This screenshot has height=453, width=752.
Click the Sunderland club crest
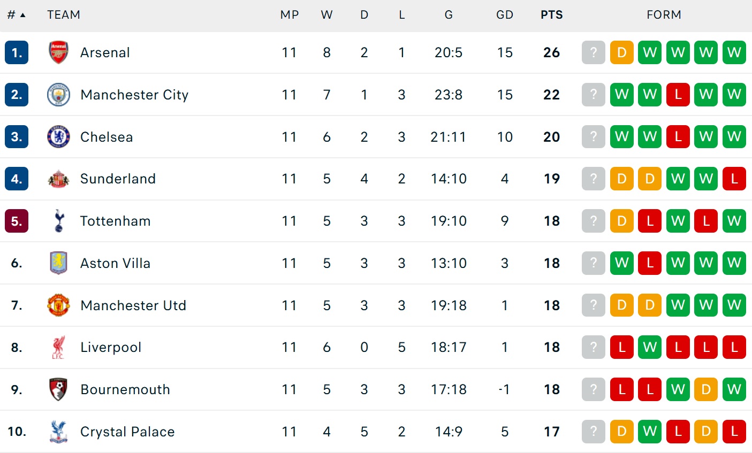pos(58,179)
